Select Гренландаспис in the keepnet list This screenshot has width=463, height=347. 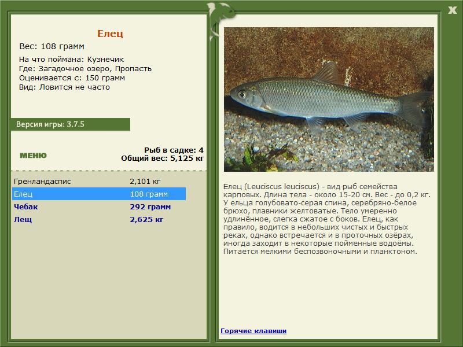99,181
